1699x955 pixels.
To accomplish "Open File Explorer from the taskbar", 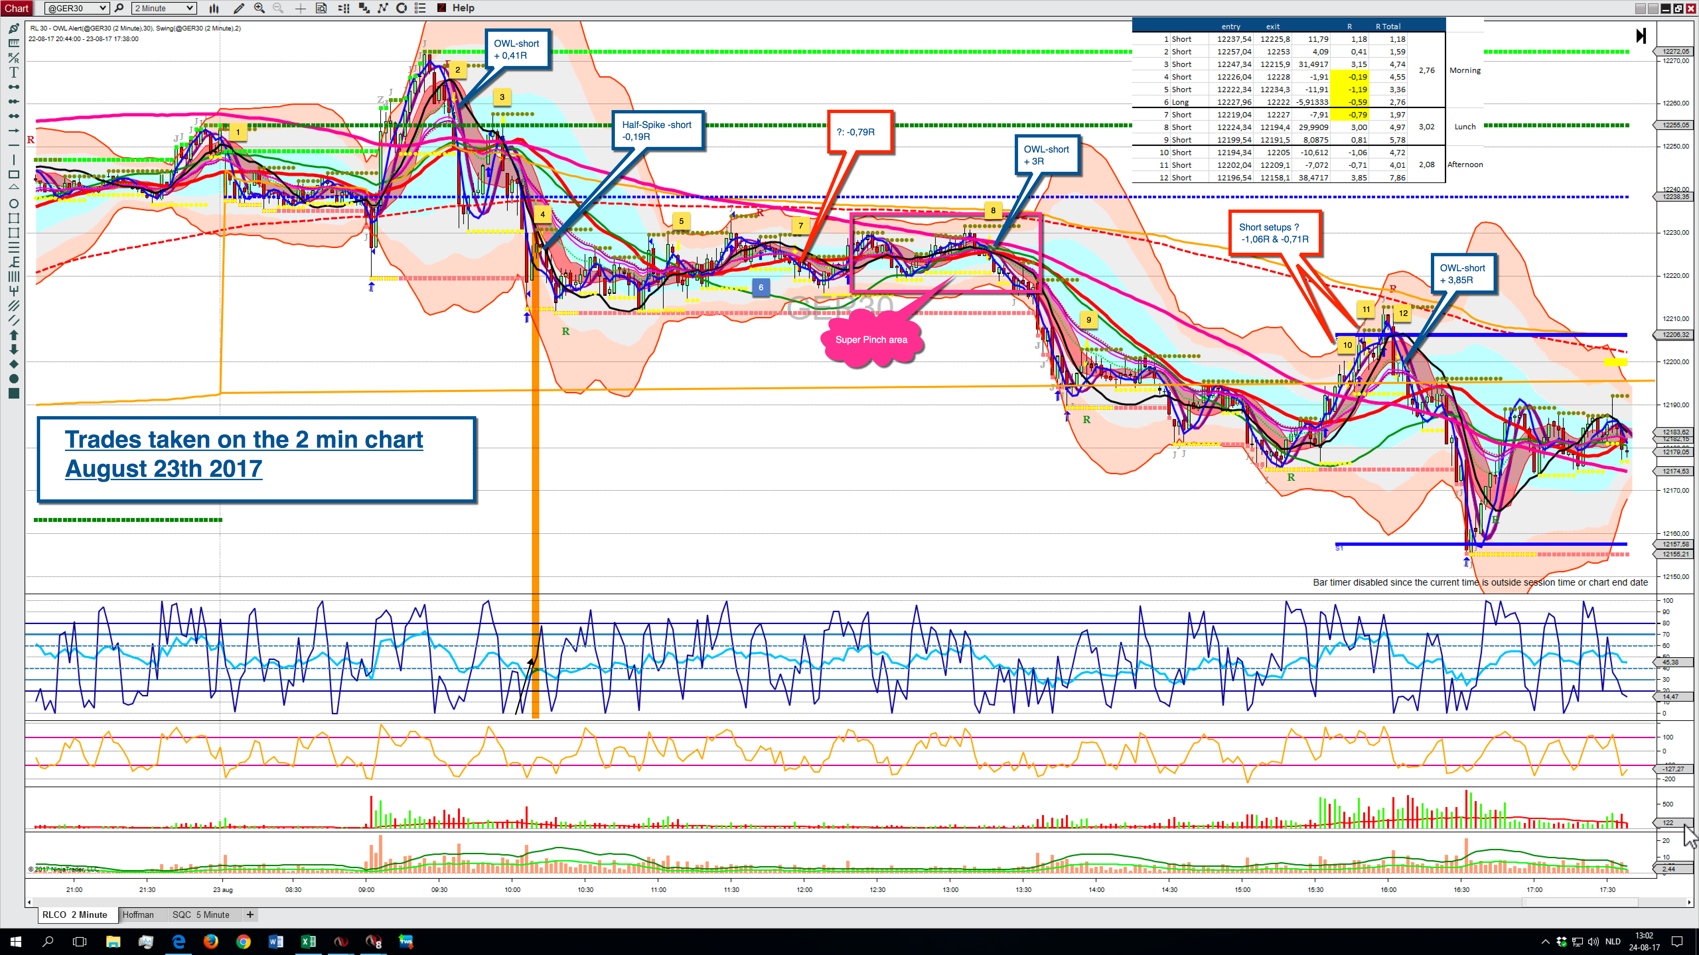I will click(x=113, y=942).
